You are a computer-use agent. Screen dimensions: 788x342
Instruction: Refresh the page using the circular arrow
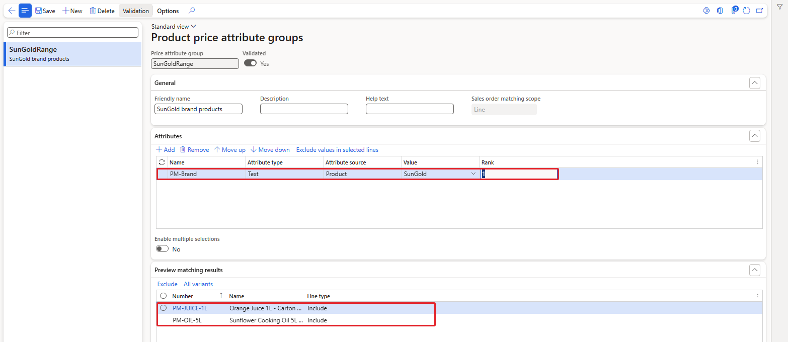(746, 11)
